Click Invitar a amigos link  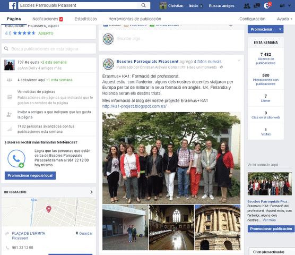[54, 115]
